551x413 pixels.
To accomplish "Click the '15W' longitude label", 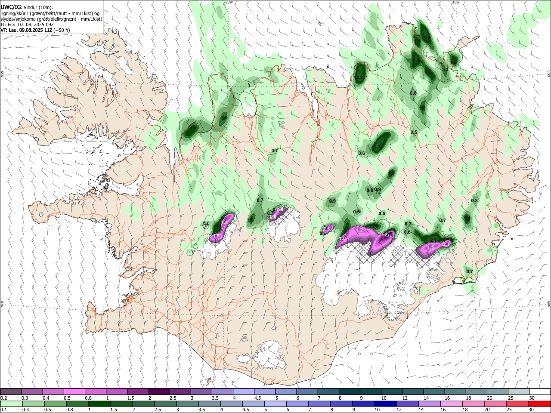I will pyautogui.click(x=456, y=2).
